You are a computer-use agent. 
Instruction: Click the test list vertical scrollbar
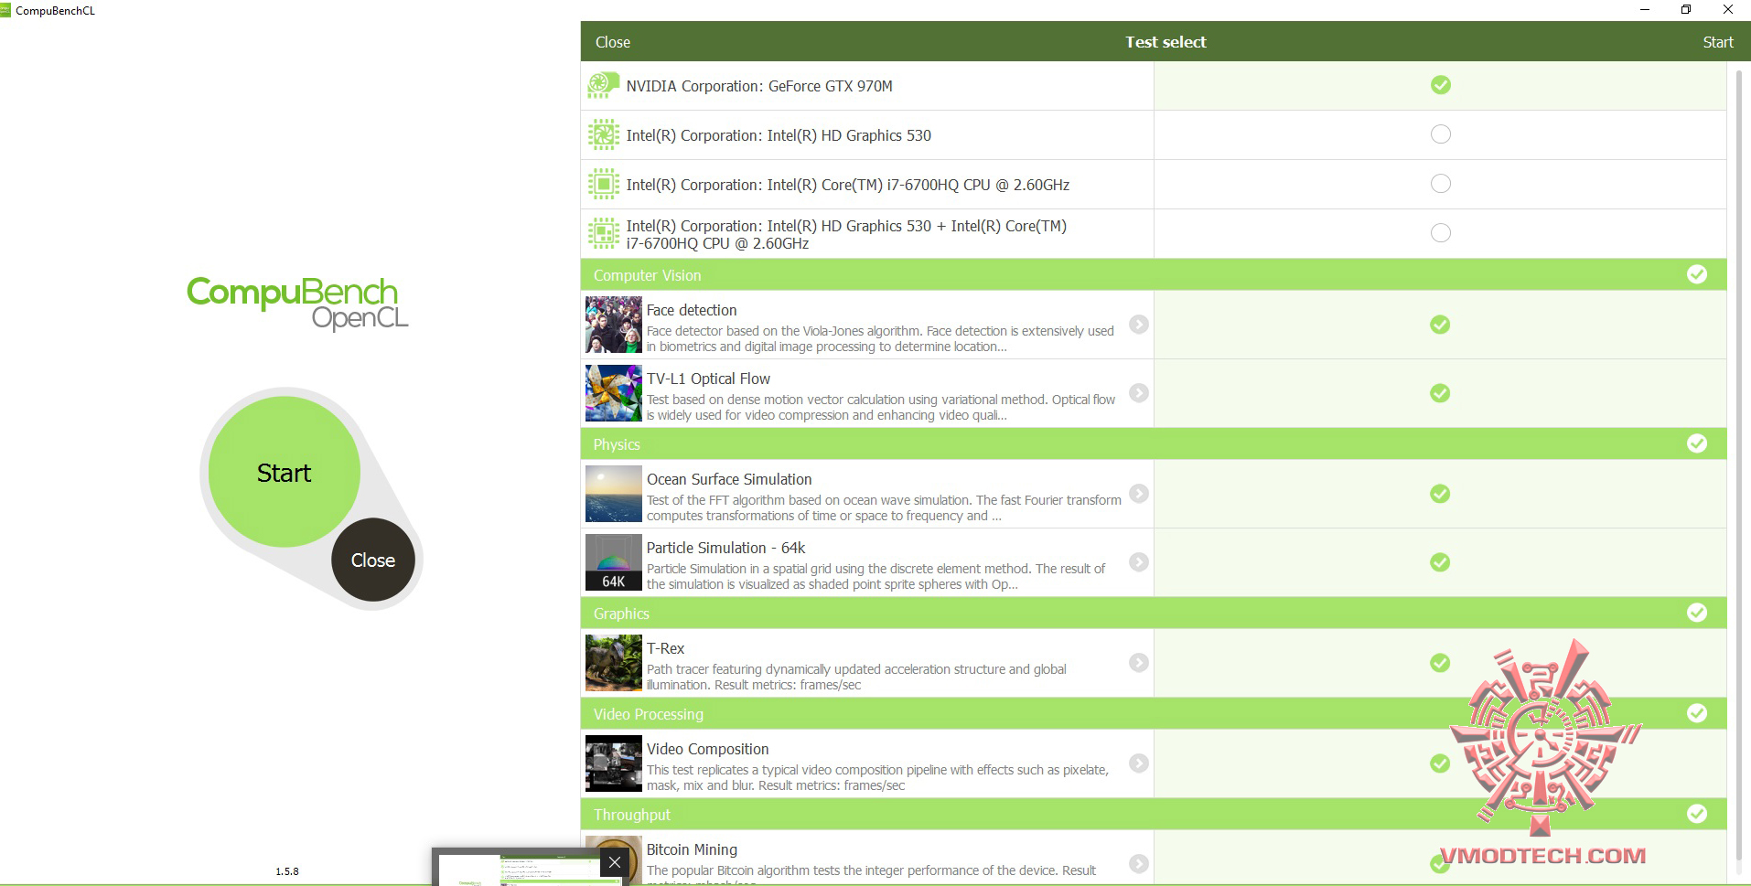pyautogui.click(x=1738, y=466)
